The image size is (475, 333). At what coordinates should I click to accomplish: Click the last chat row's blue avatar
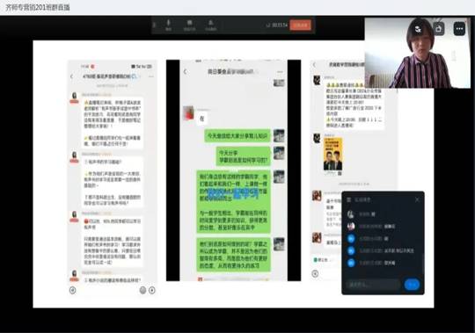pyautogui.click(x=351, y=263)
